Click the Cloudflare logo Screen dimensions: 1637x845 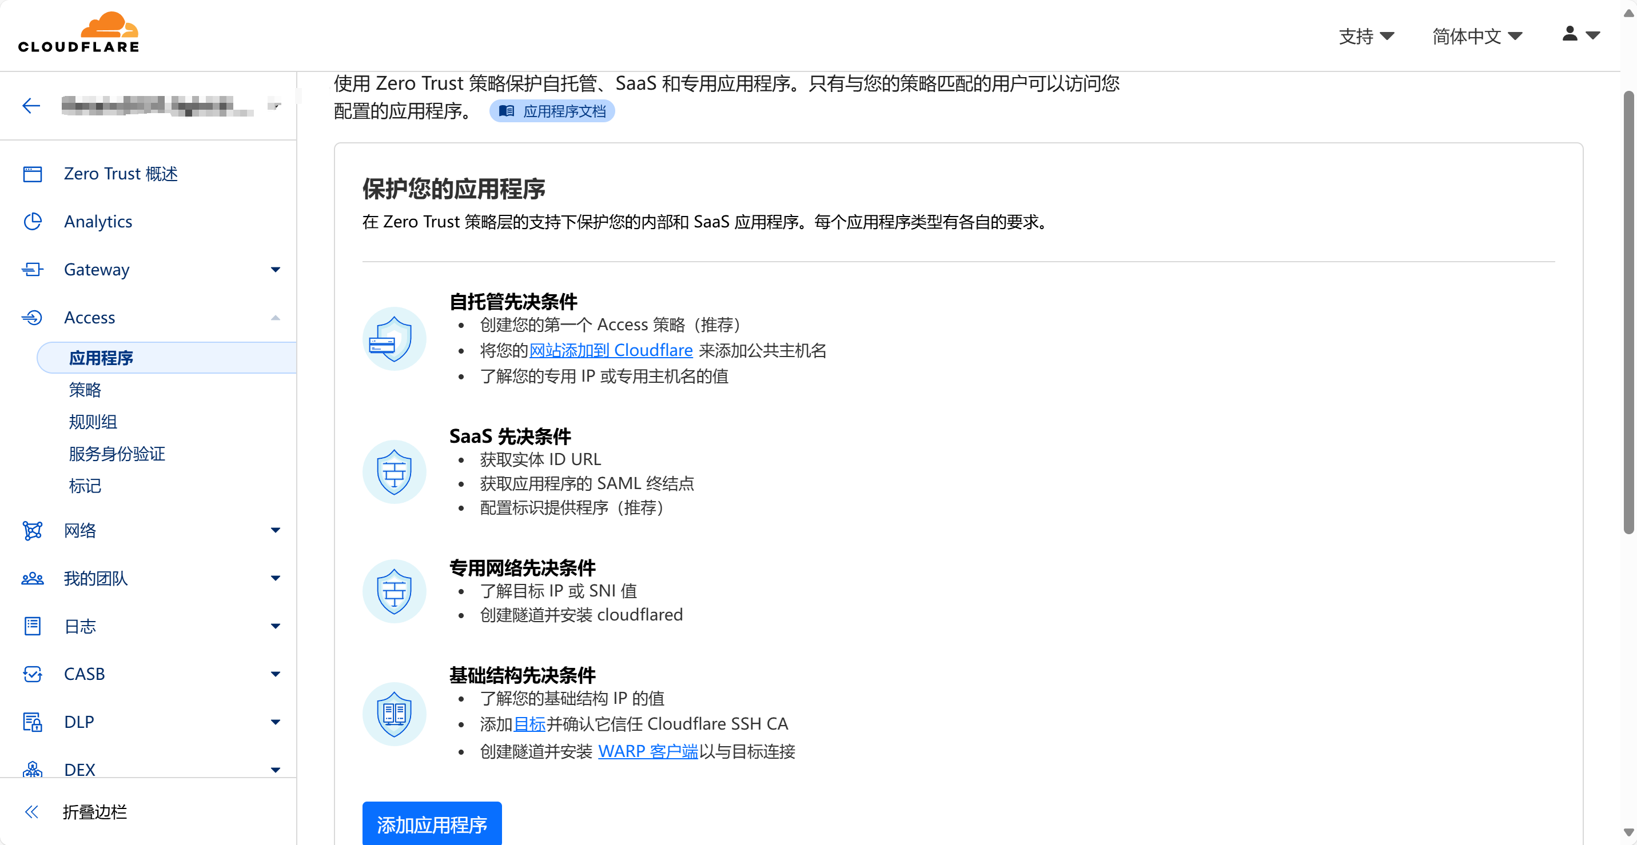(x=79, y=33)
